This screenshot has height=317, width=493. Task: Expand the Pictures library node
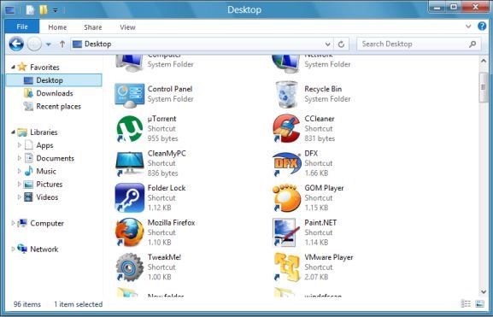(19, 184)
